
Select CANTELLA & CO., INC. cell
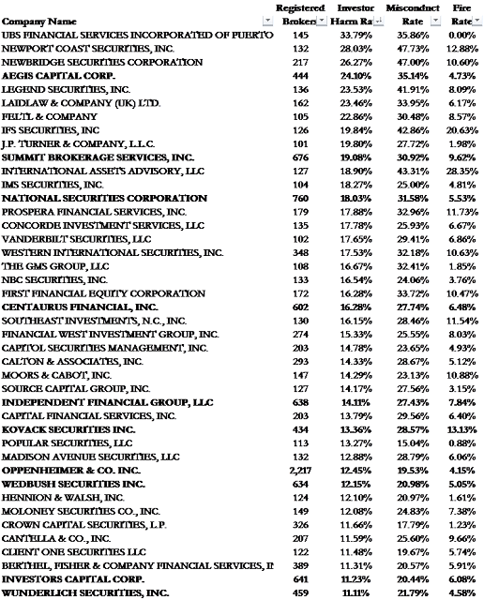pyautogui.click(x=56, y=538)
